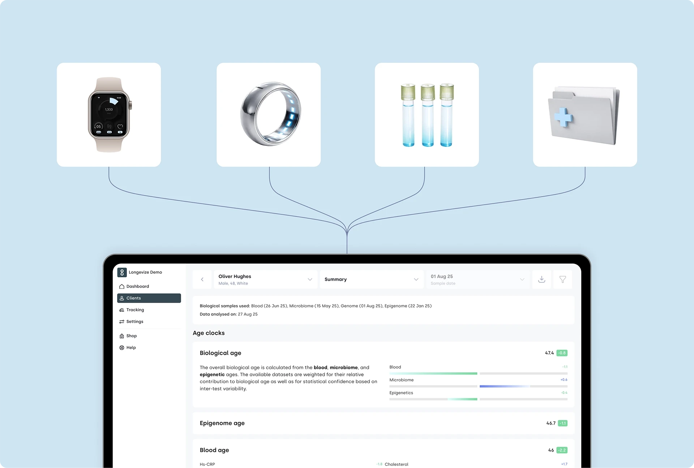Screen dimensions: 694x468
Task: Click the smart ring image card
Action: tap(269, 115)
